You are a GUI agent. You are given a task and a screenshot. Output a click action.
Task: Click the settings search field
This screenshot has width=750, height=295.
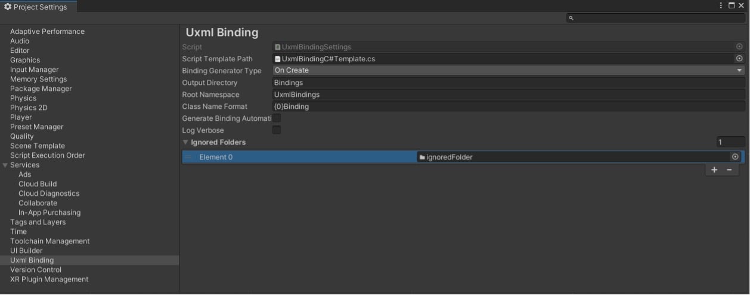[656, 18]
